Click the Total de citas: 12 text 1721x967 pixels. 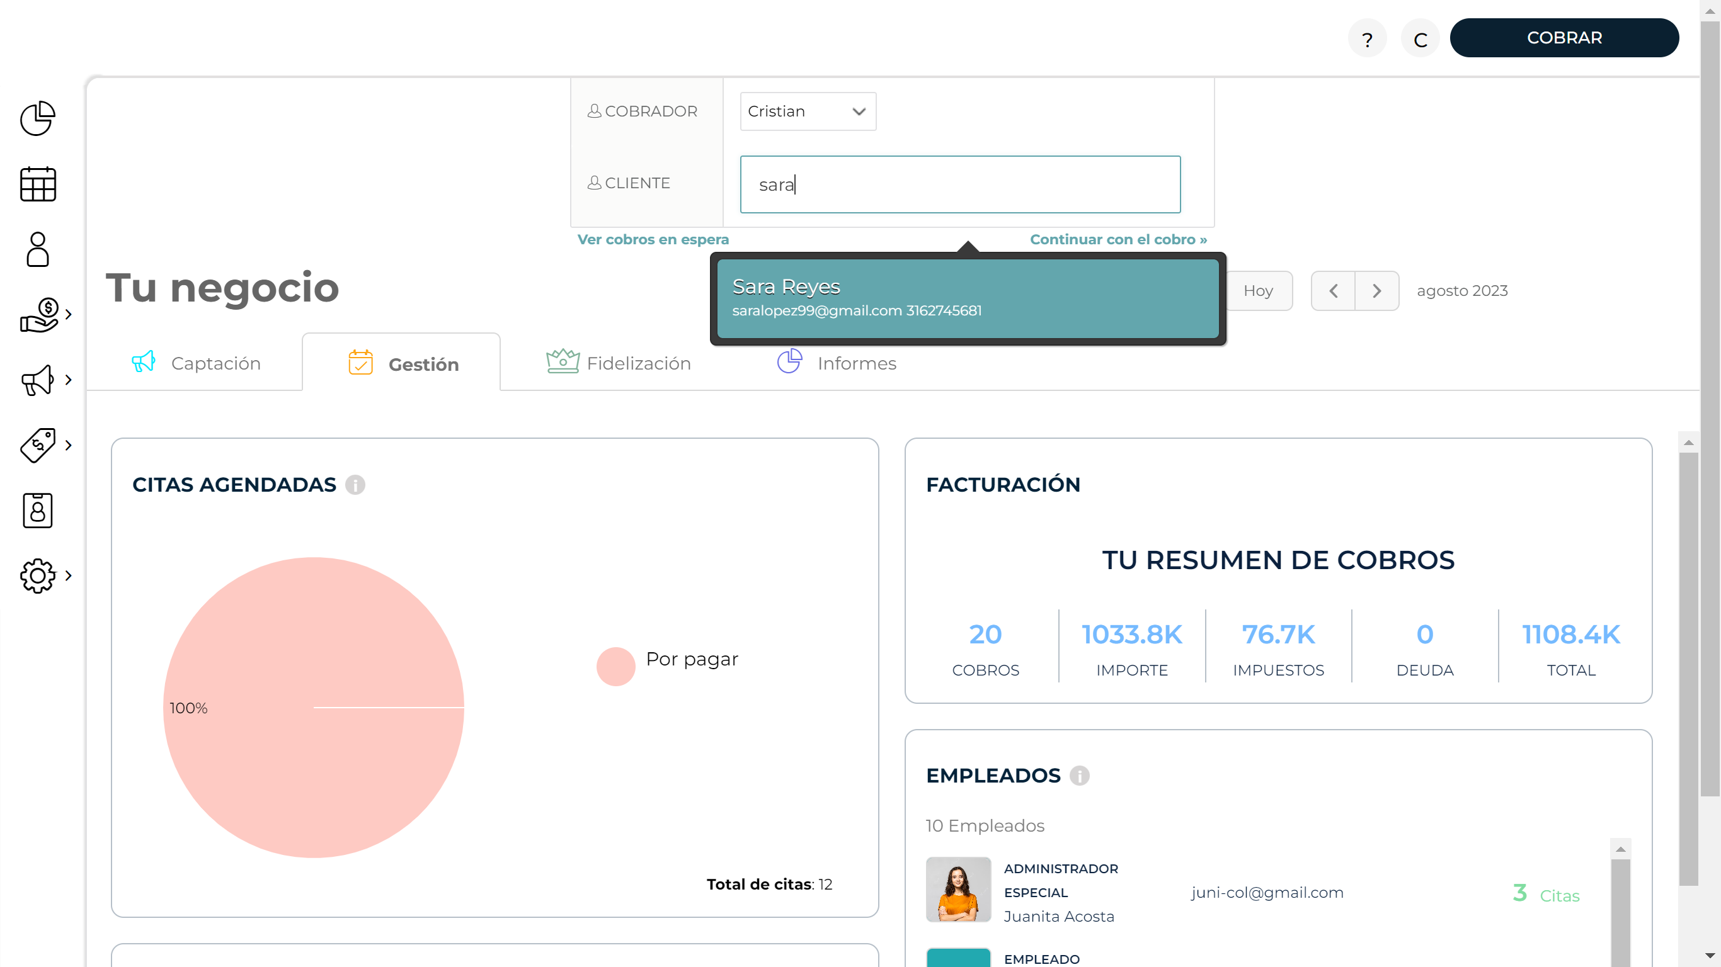(769, 884)
